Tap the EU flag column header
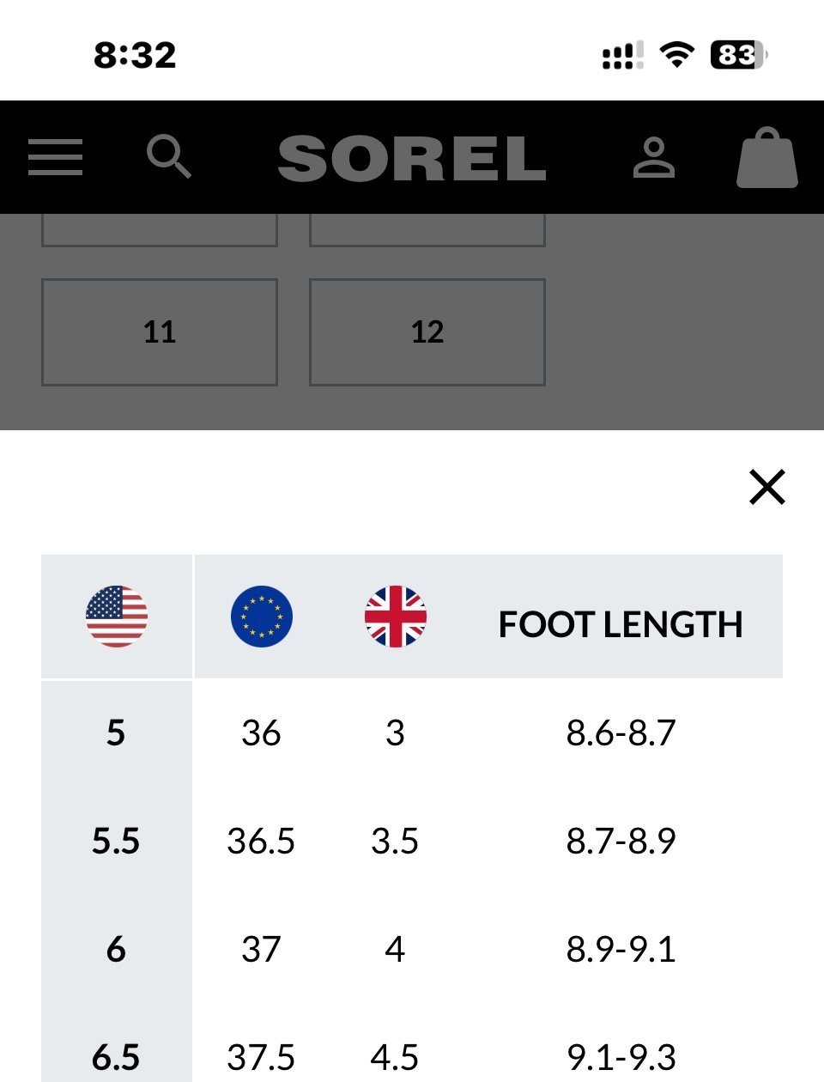This screenshot has width=824, height=1082. 262,617
